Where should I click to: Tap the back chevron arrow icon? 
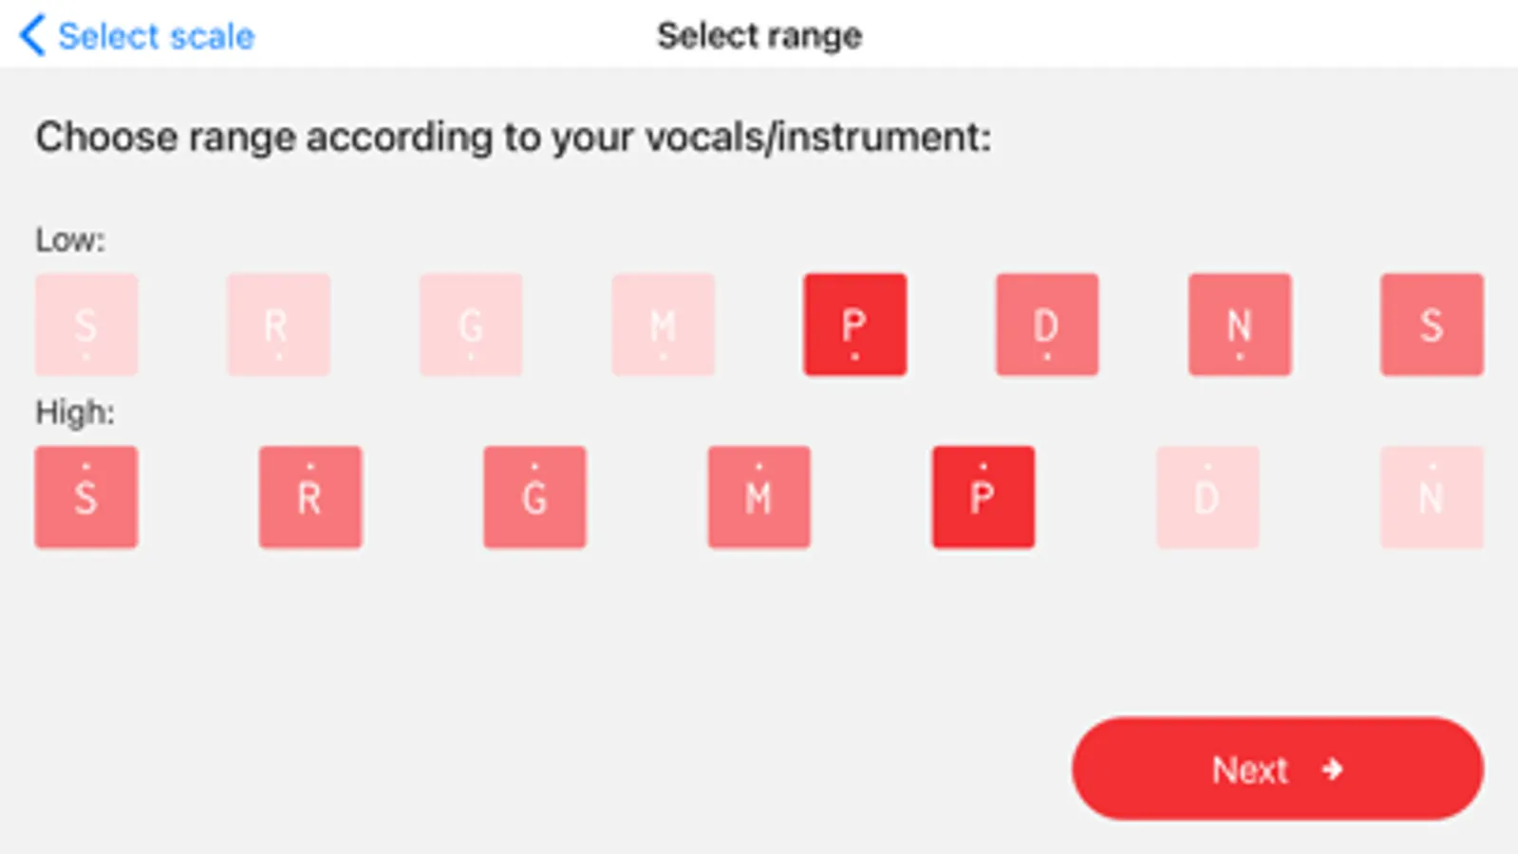32,36
